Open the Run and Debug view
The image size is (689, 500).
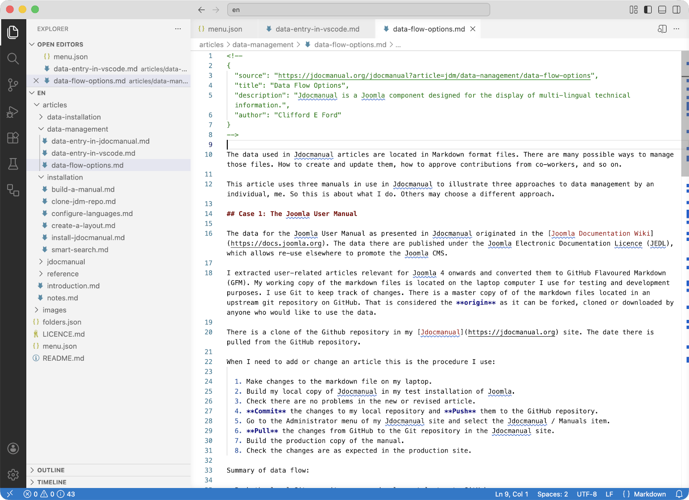13,112
